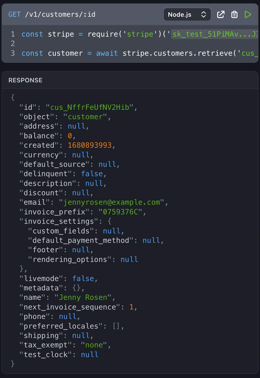Click the /v1/customers/:id endpoint path

pyautogui.click(x=60, y=15)
